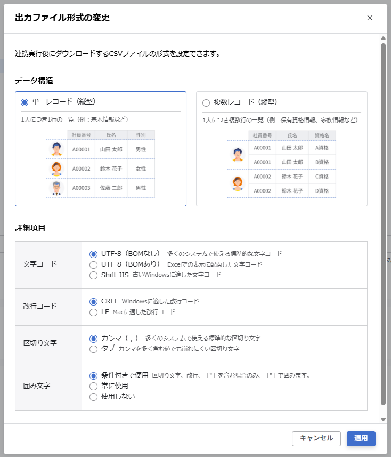Screen dimensions: 391x457
Task: Set enclosure to 条件付きで使用
Action: [x=94, y=375]
